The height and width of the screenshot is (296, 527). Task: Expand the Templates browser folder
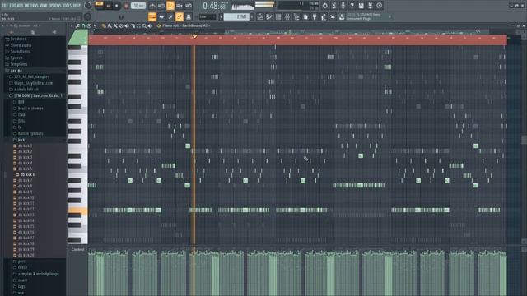(x=19, y=64)
